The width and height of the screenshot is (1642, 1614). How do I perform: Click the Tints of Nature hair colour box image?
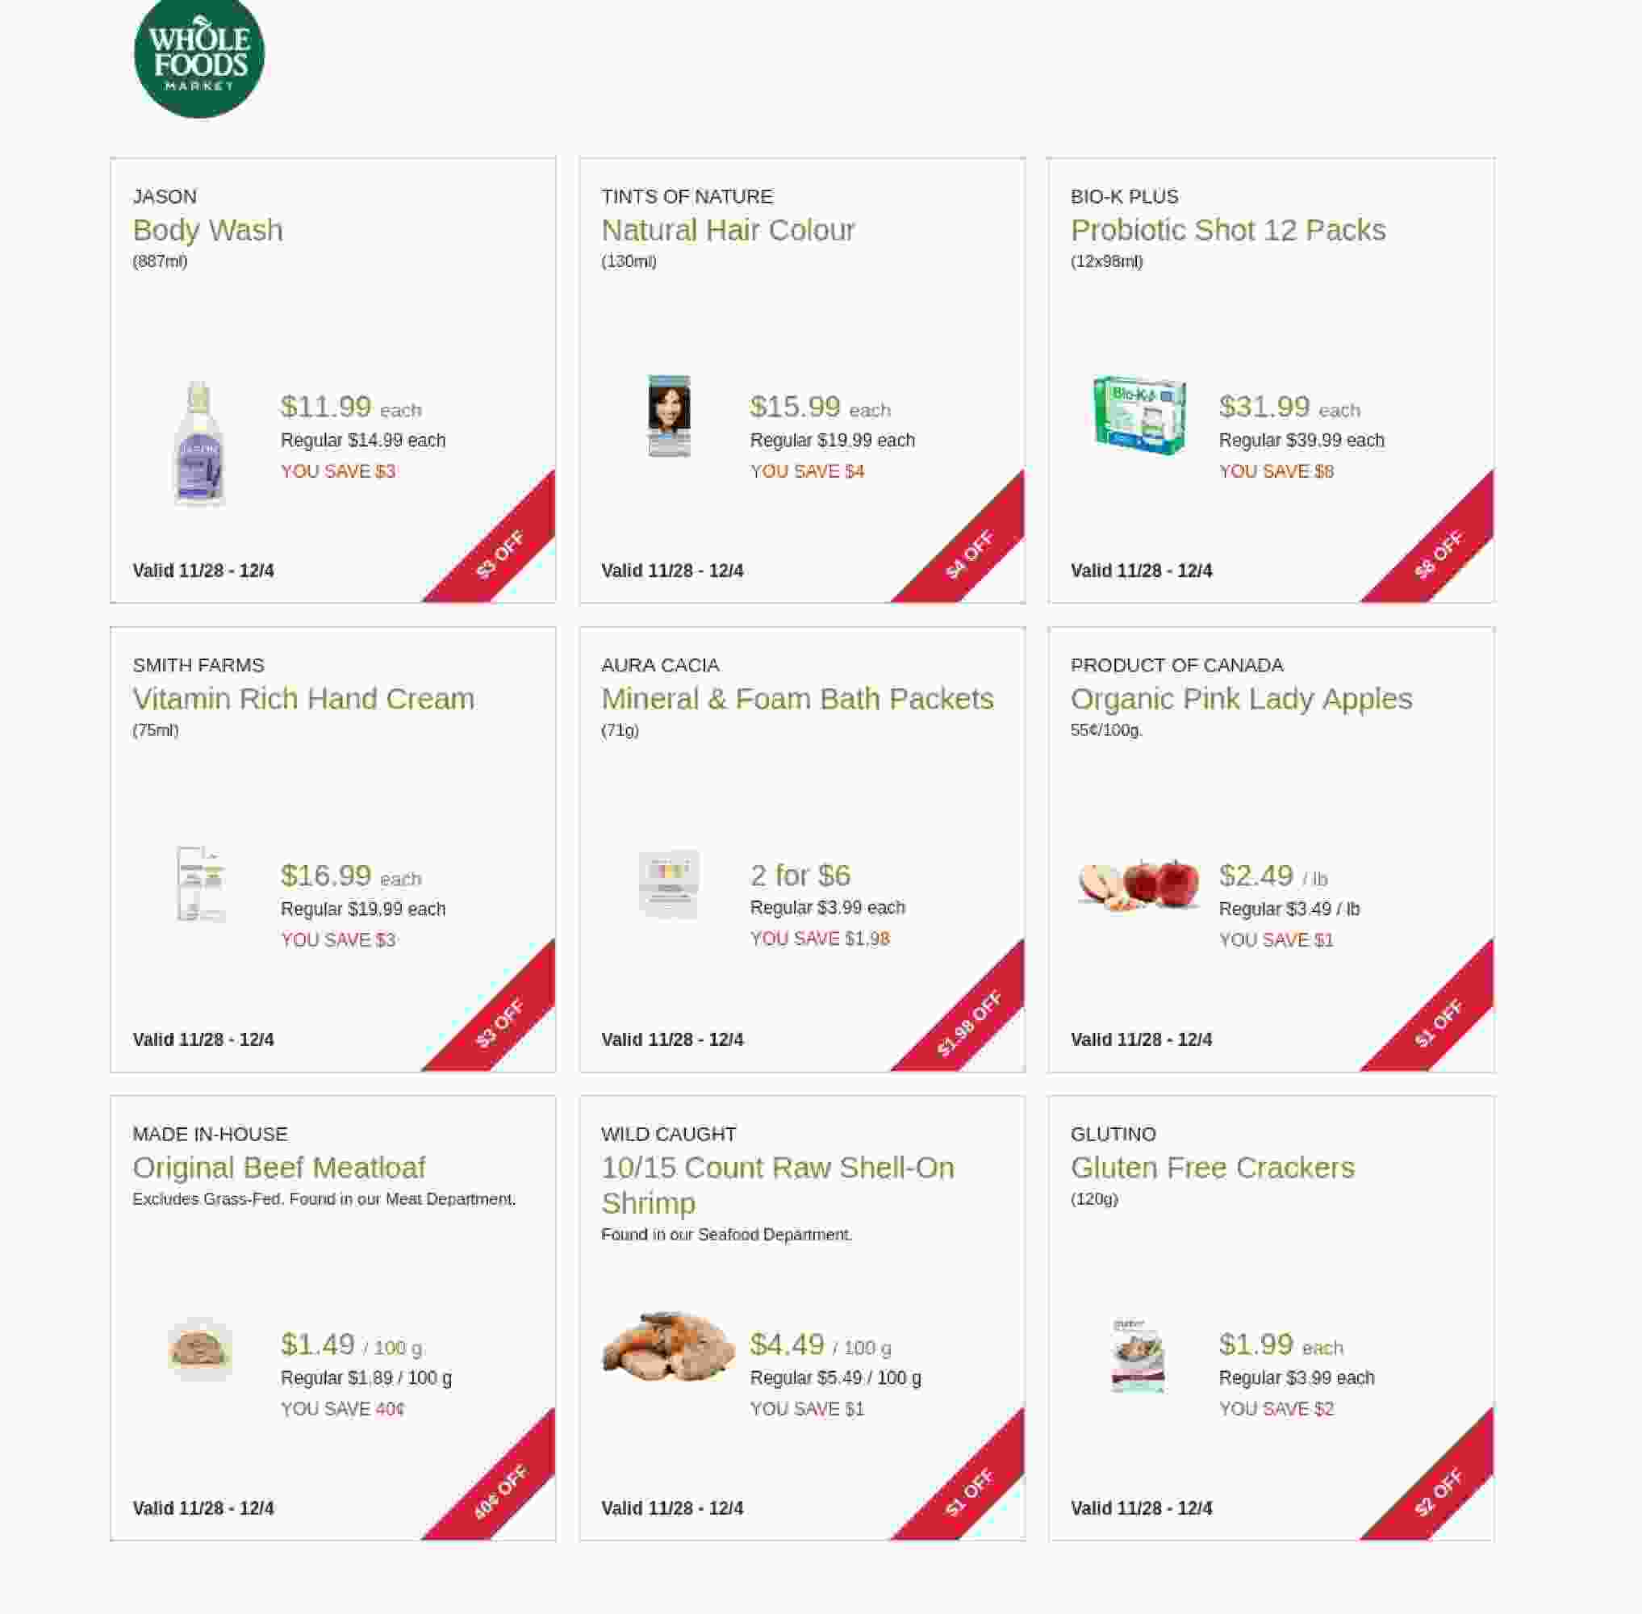pos(669,416)
